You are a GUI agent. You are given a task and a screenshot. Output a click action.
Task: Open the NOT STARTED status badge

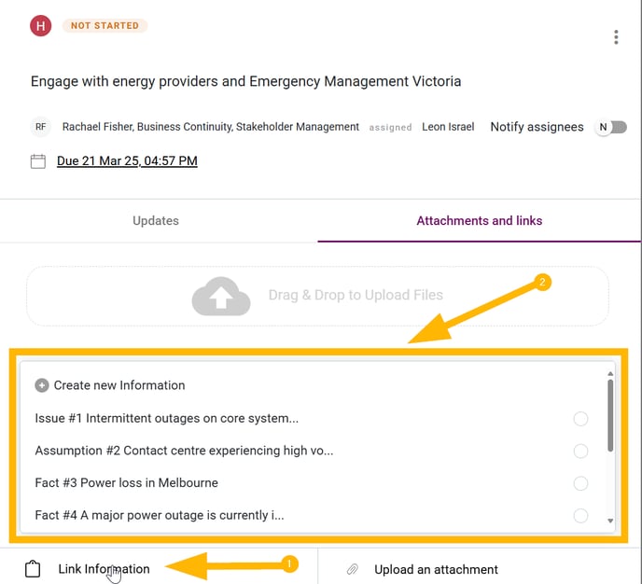105,25
